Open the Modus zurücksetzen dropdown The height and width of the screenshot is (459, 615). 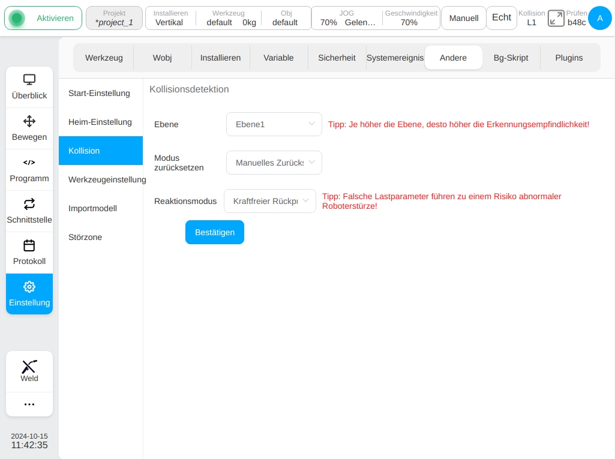point(274,163)
